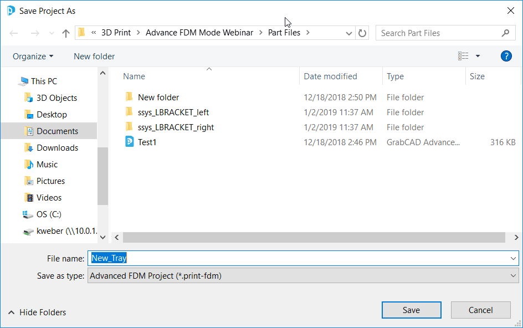Sort by Date modified column
Screen dimensions: 523x328
pos(330,76)
